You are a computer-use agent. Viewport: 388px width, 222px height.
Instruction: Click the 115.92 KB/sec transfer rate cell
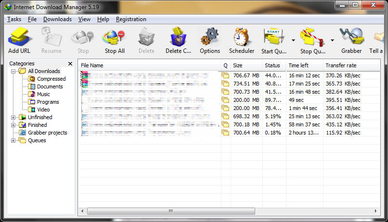[343, 133]
